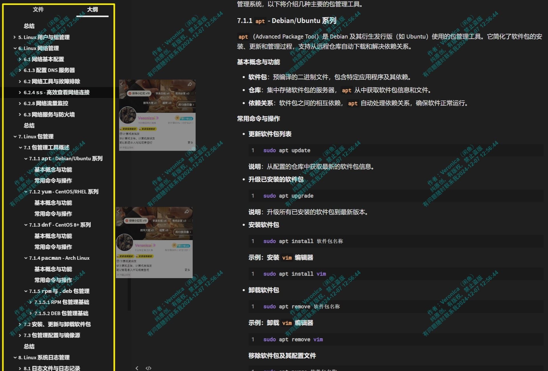Select 6.3 网络服务与防火墙 outline entry
548x371 pixels.
(49, 114)
